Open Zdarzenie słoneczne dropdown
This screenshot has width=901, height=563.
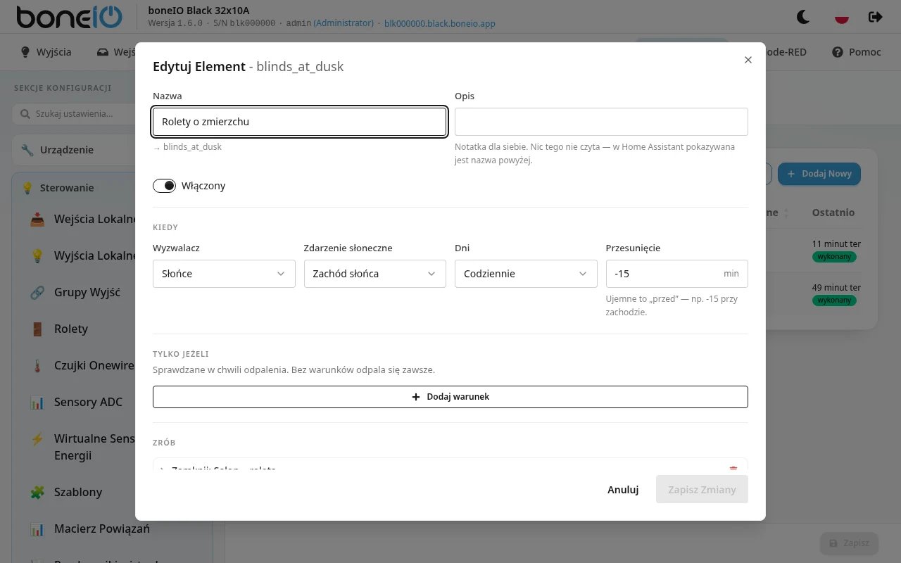374,274
